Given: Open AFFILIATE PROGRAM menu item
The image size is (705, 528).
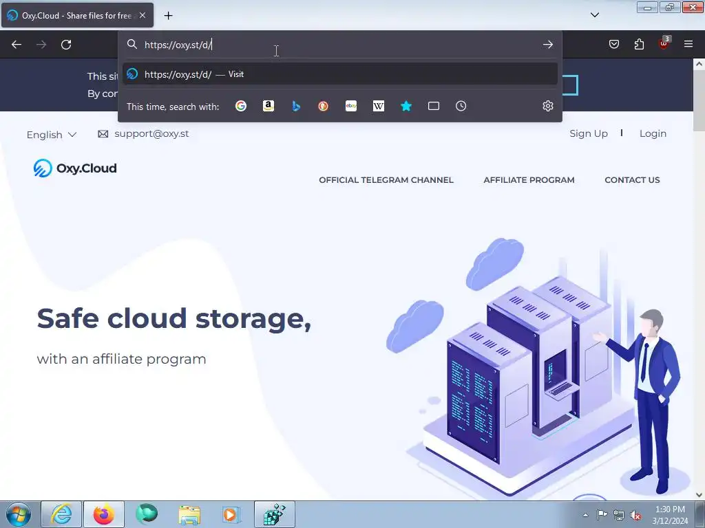Looking at the screenshot, I should click(x=529, y=180).
